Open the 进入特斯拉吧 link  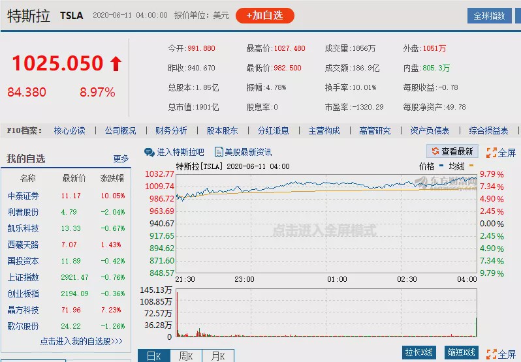click(x=180, y=152)
